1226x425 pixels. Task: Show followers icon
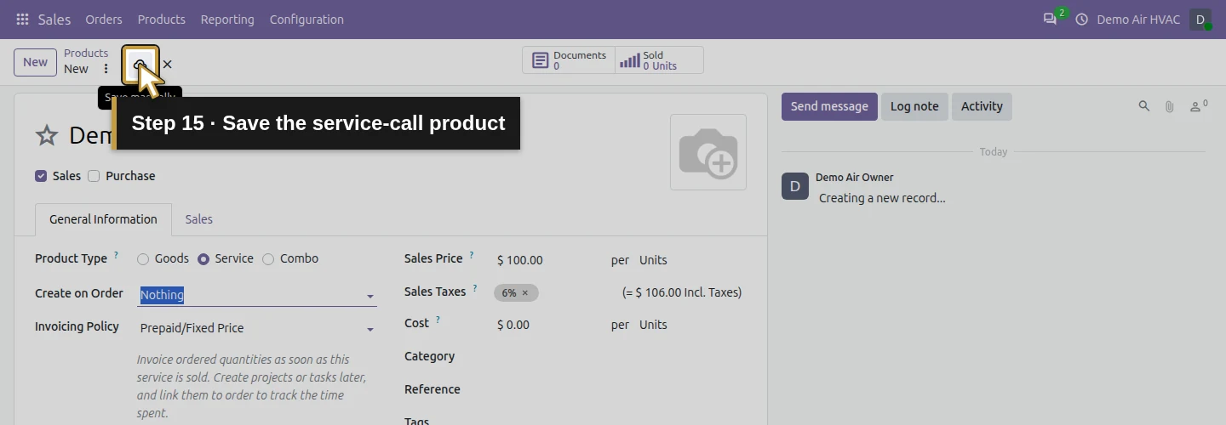click(1198, 106)
